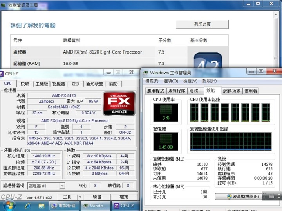Screen dimensions: 282x211
Task: Open the 選項(O) menu in Task Manager
Action: pyautogui.click(x=171, y=81)
